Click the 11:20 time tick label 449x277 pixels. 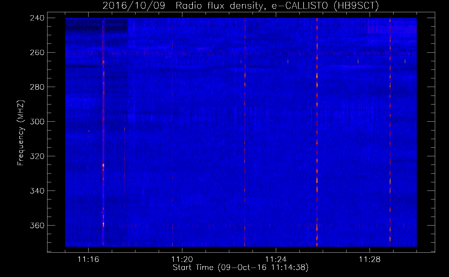pyautogui.click(x=182, y=260)
